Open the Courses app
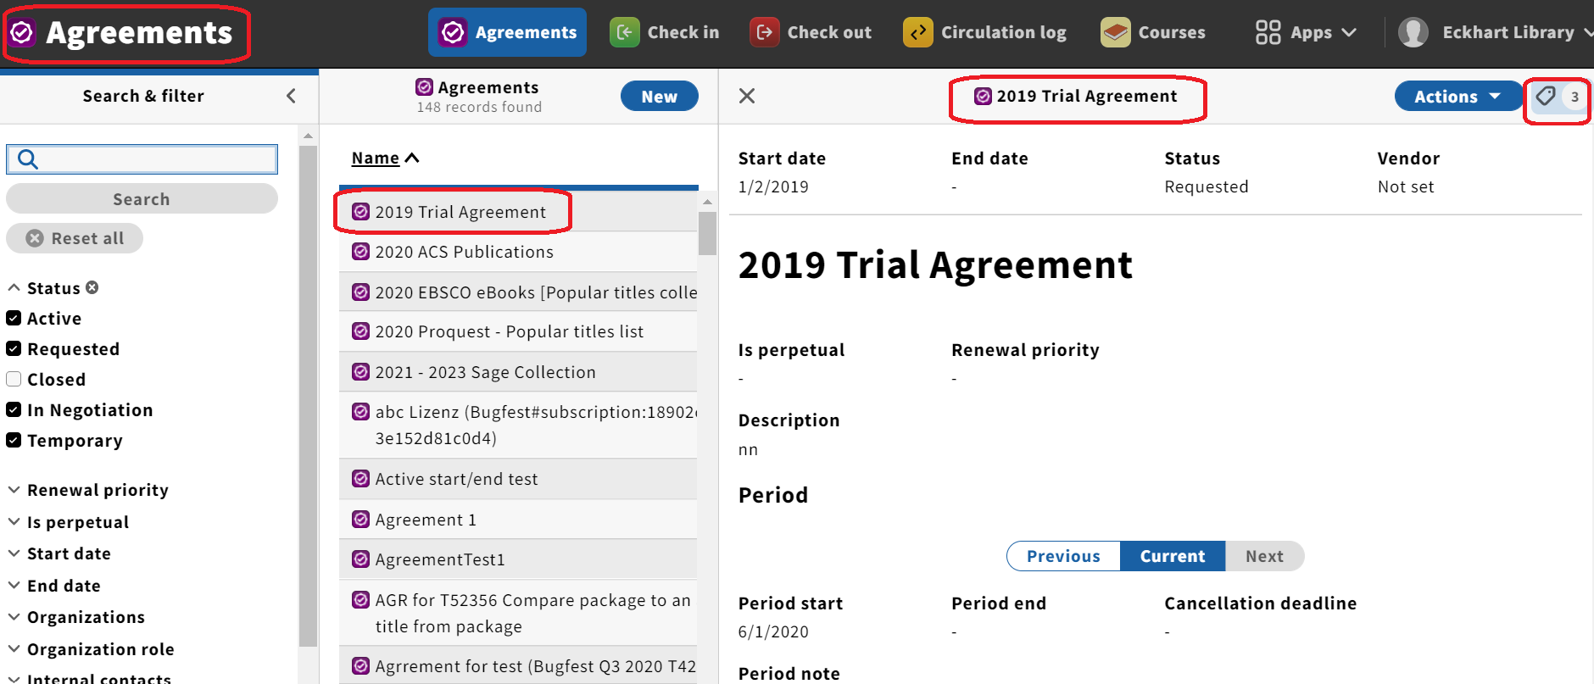 pyautogui.click(x=1153, y=32)
